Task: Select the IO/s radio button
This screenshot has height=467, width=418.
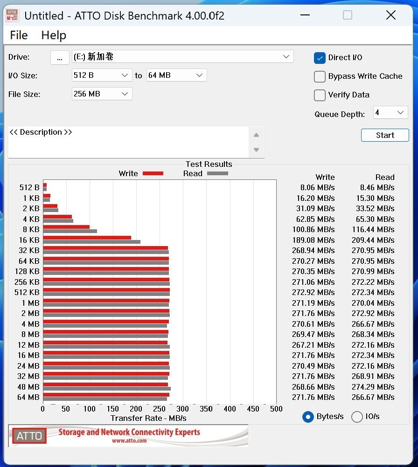Action: [x=357, y=417]
